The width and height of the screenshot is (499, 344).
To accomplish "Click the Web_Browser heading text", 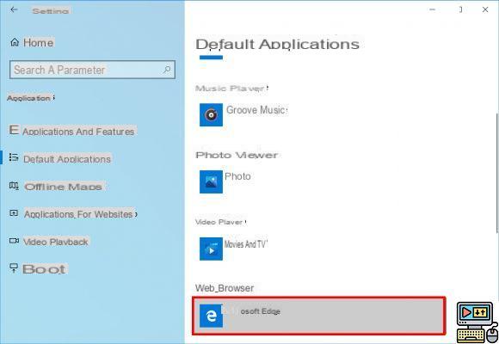I will (x=225, y=288).
